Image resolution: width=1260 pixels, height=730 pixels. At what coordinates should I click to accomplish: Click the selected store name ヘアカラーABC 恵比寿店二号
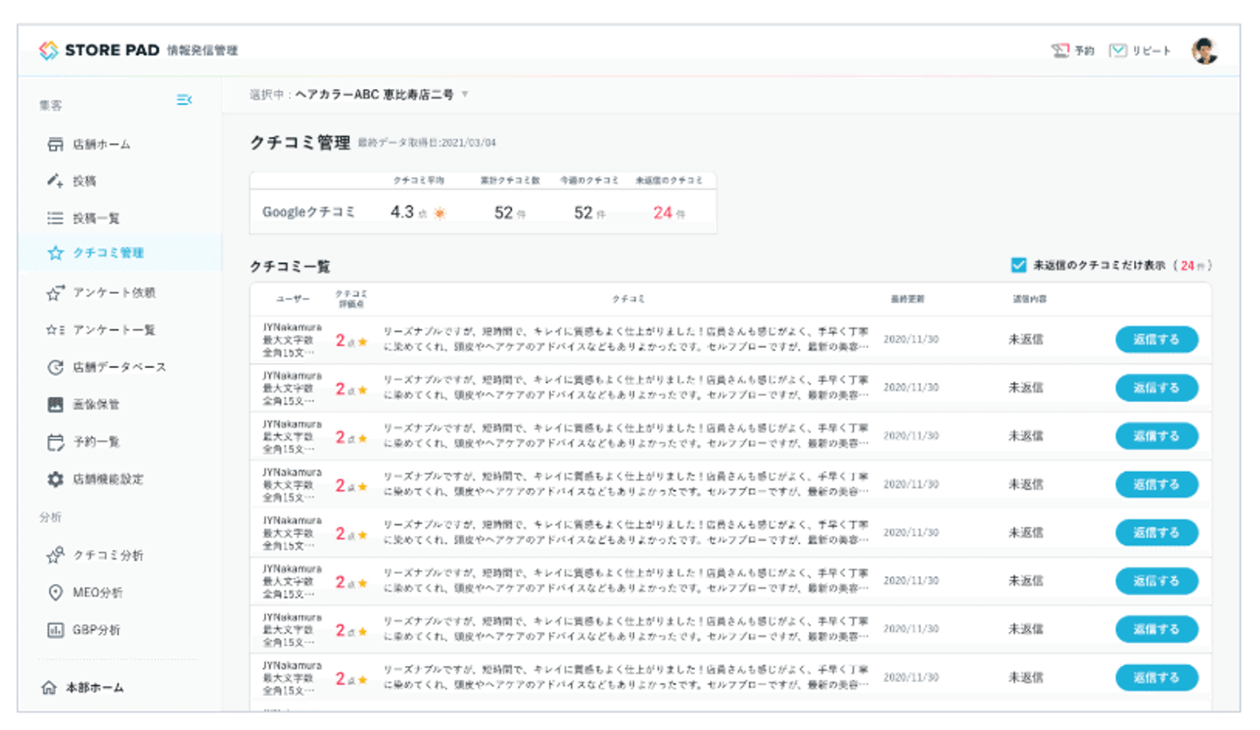374,94
